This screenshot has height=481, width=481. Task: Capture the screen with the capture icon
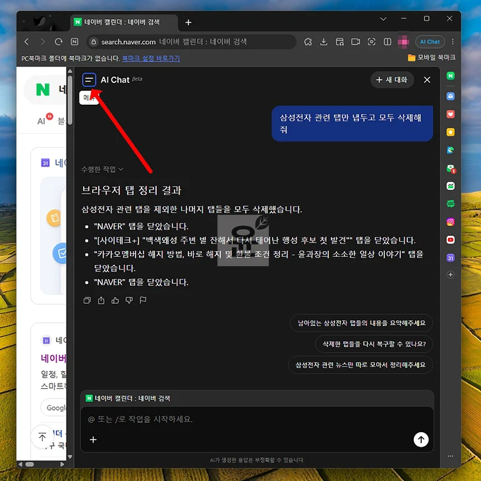pyautogui.click(x=372, y=42)
